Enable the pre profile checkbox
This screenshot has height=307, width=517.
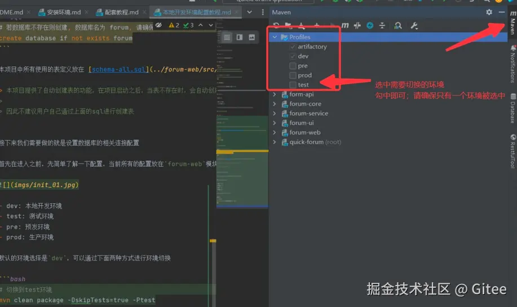(293, 66)
